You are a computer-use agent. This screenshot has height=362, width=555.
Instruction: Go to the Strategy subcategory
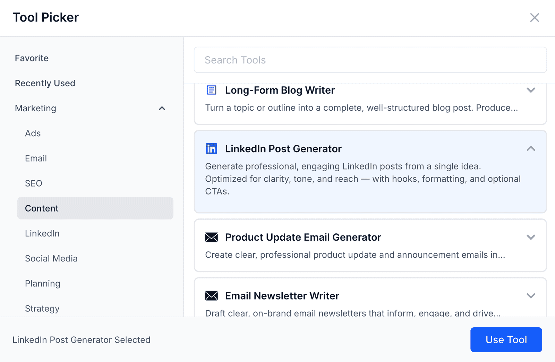tap(42, 309)
